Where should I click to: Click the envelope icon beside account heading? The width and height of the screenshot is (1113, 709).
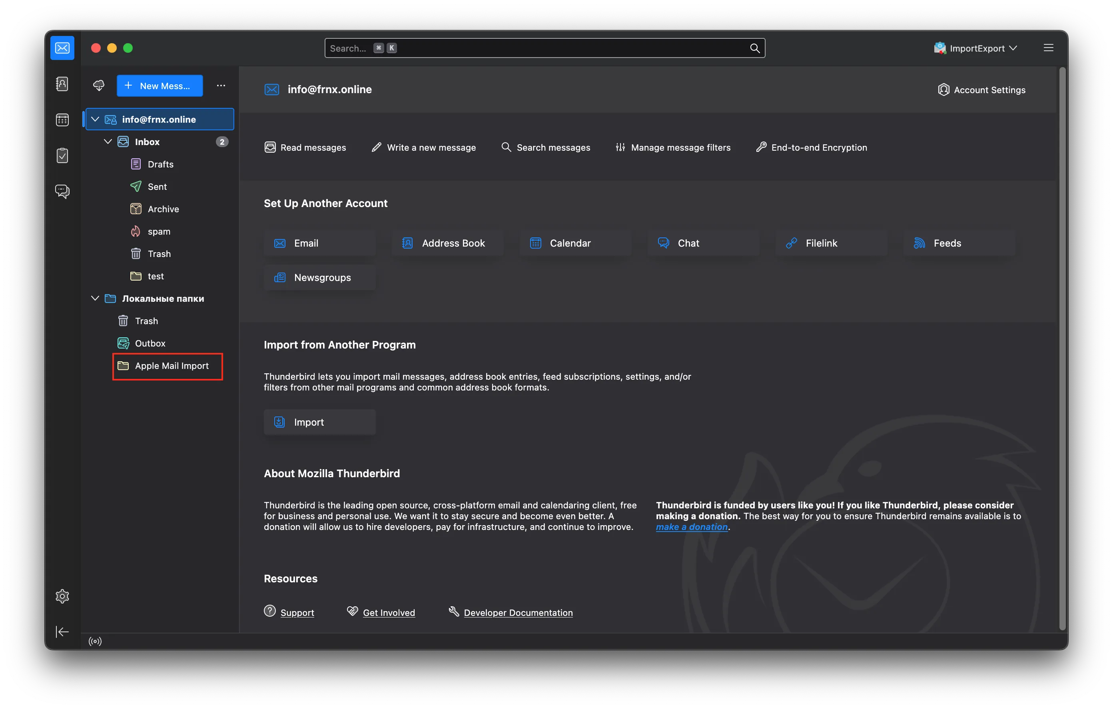(272, 89)
